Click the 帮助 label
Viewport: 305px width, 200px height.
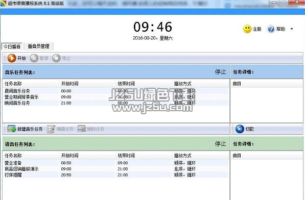pos(280,29)
